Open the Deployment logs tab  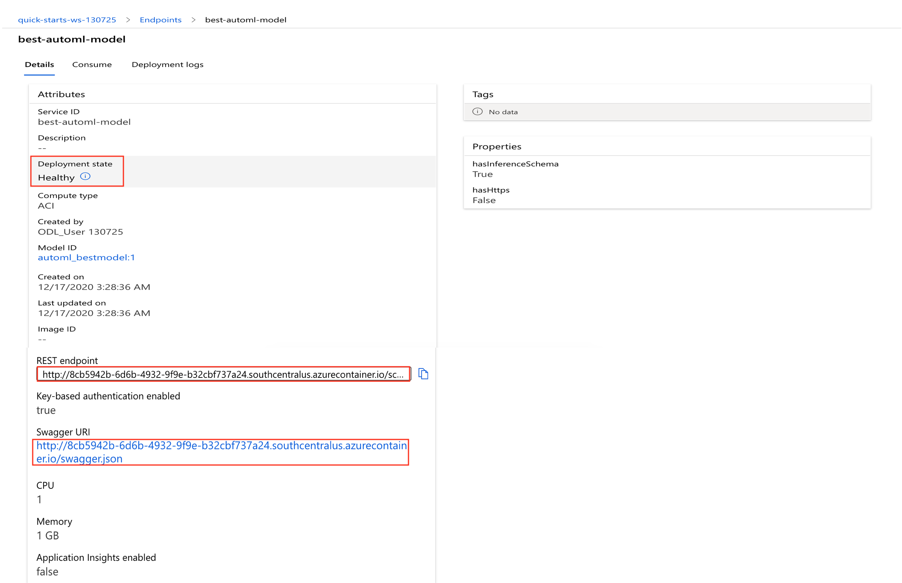[167, 65]
